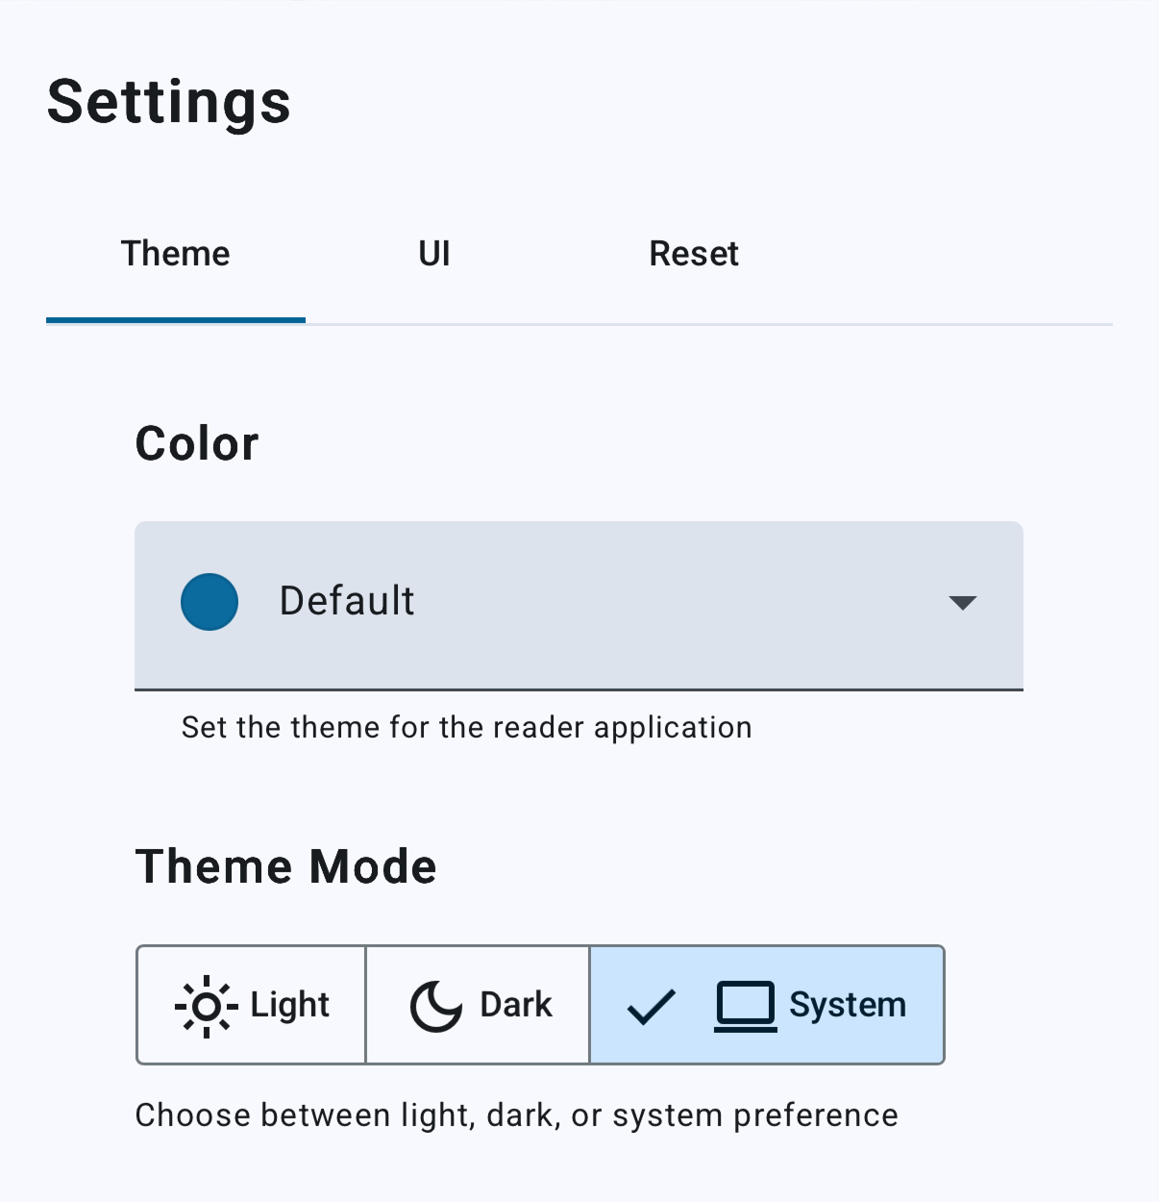Open the Reset tab
The image size is (1159, 1202).
(x=694, y=254)
